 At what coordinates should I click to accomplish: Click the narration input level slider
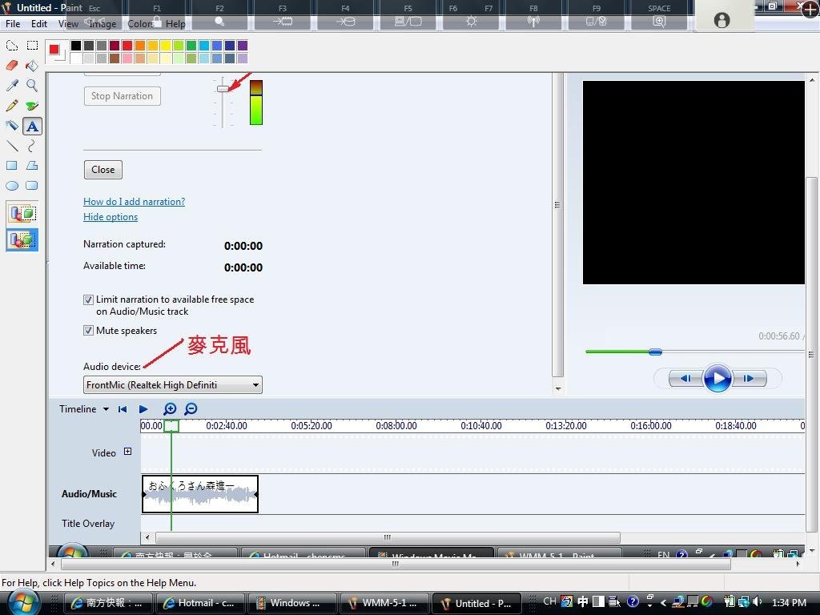tap(223, 89)
